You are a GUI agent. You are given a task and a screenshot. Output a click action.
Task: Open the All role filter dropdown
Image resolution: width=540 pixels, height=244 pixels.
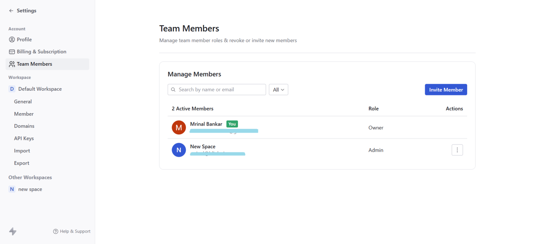(278, 90)
